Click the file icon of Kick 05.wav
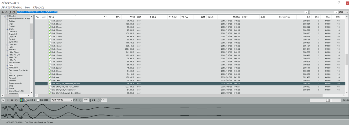Image resolution: width=349 pixels, height=125 pixels. [50, 21]
